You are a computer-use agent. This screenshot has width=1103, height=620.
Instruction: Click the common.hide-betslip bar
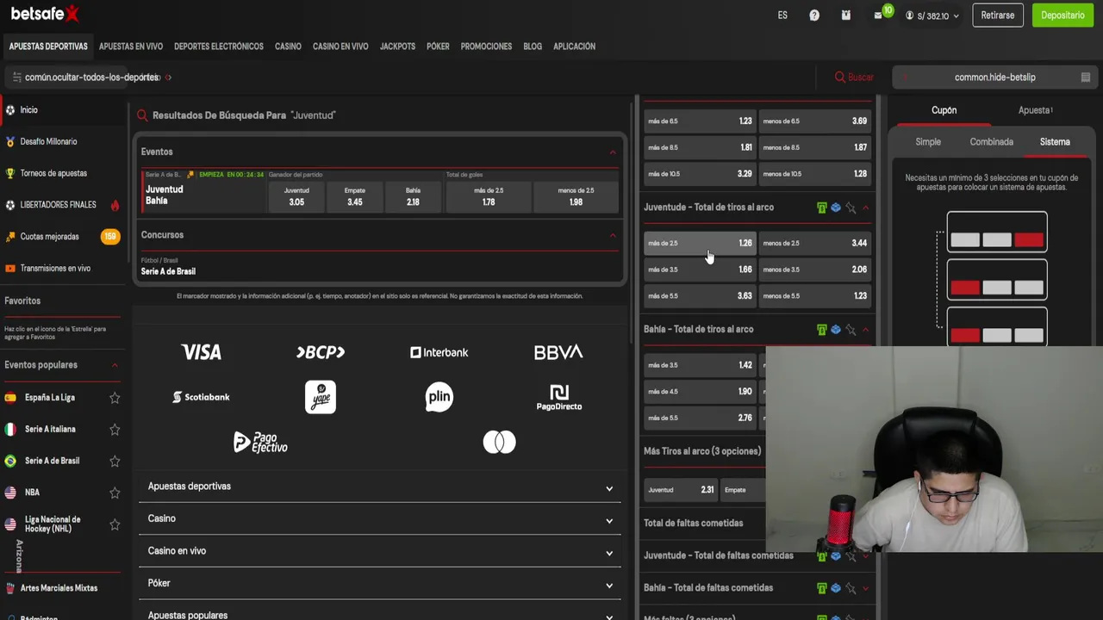pyautogui.click(x=994, y=77)
